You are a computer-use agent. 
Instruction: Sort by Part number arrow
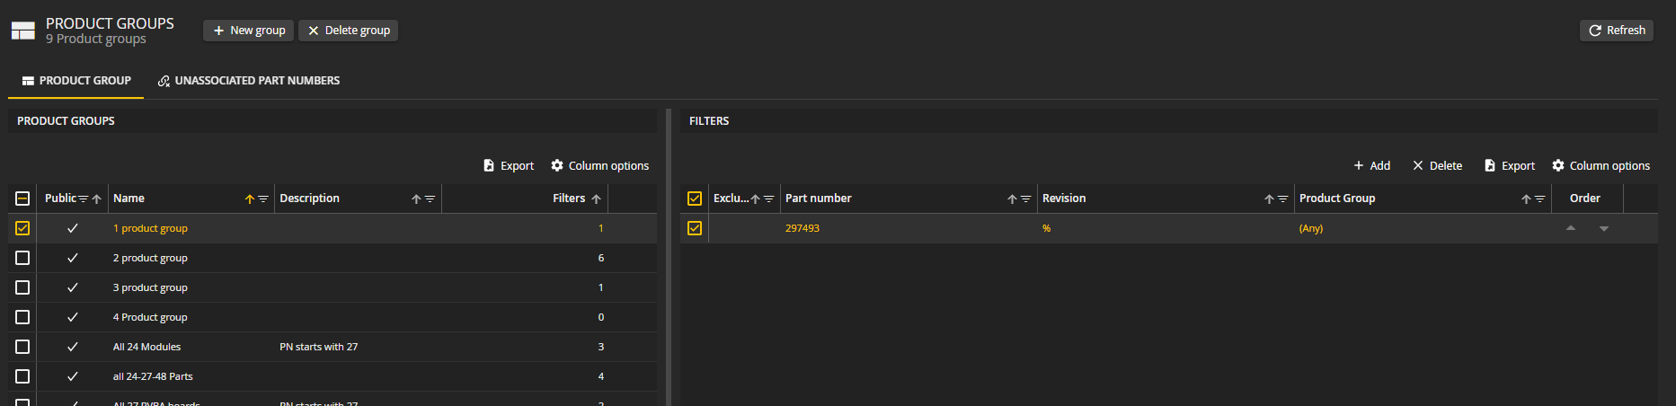point(1012,199)
